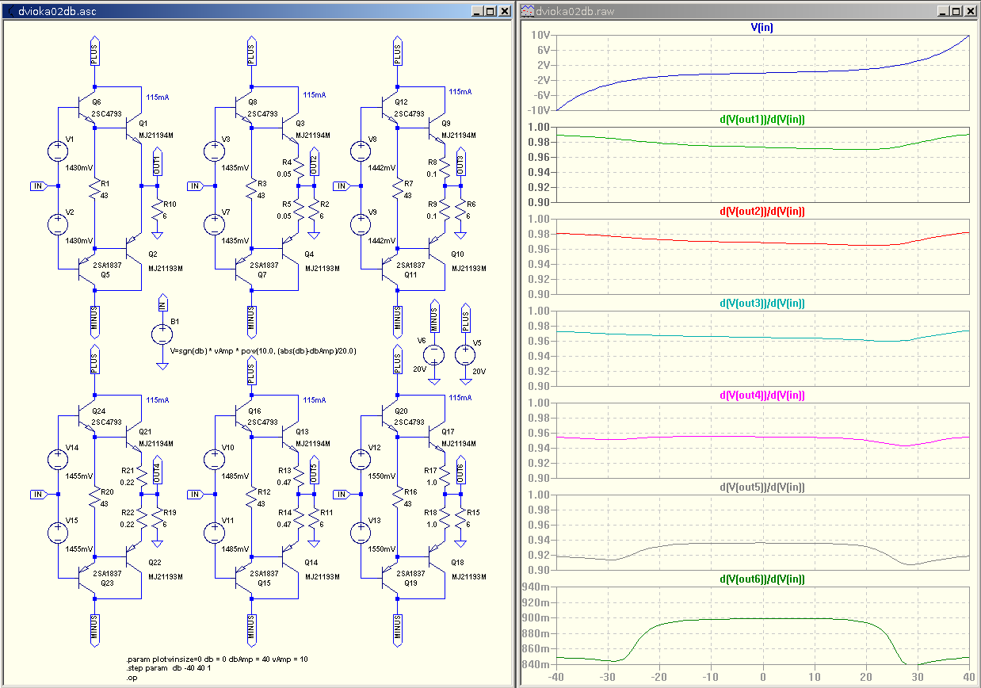Select the V6 20V supply source
The width and height of the screenshot is (981, 688).
point(433,355)
